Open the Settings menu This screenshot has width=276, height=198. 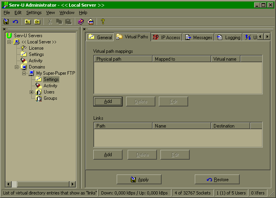tap(34, 13)
